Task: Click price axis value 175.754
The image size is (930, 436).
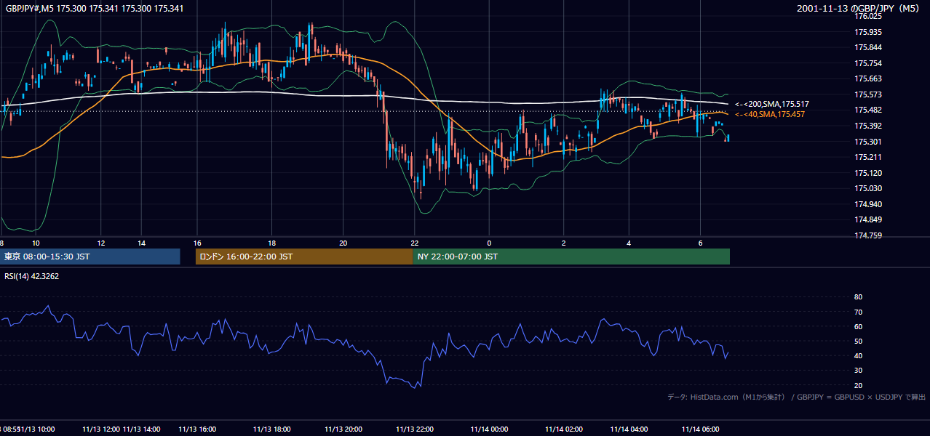Action: click(x=869, y=63)
